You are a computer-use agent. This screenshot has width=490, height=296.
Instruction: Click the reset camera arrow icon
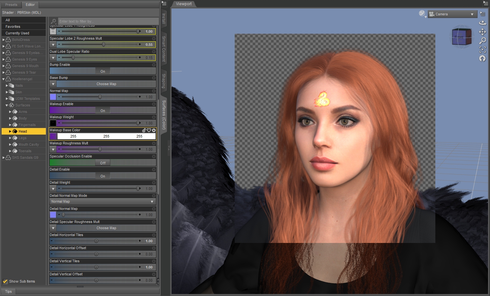[x=482, y=58]
